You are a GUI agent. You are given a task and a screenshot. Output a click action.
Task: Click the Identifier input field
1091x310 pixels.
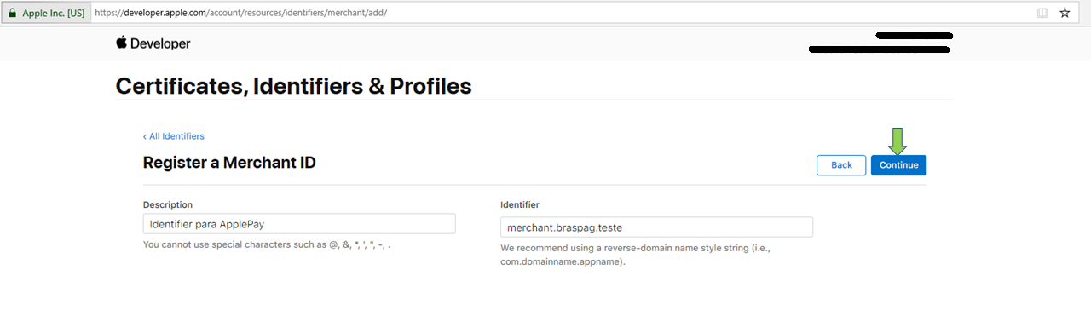coord(656,227)
